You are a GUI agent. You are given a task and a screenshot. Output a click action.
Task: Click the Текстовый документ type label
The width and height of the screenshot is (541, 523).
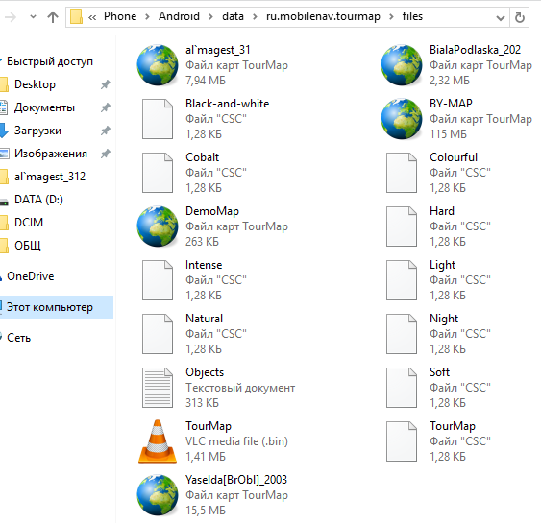(240, 388)
